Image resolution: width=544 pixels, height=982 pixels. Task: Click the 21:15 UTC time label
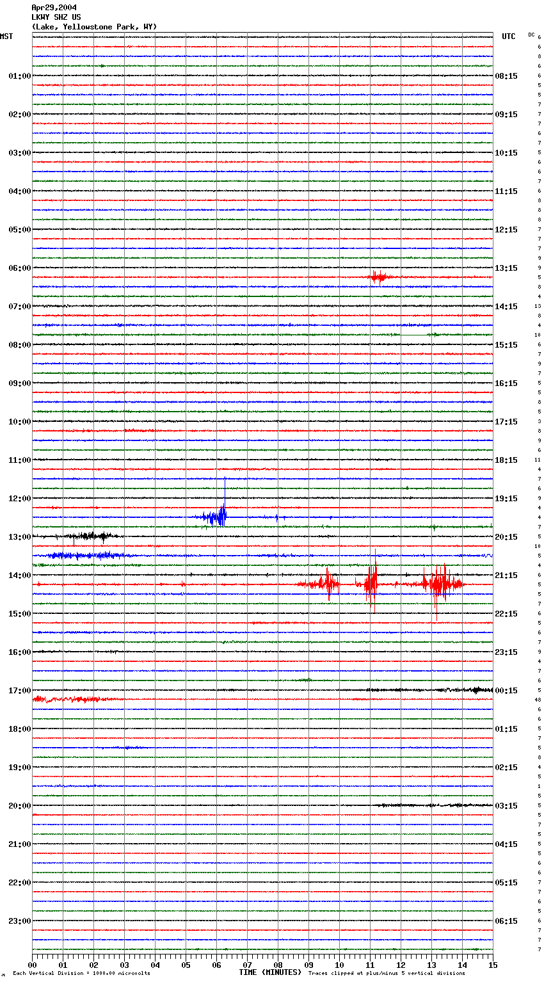506,576
